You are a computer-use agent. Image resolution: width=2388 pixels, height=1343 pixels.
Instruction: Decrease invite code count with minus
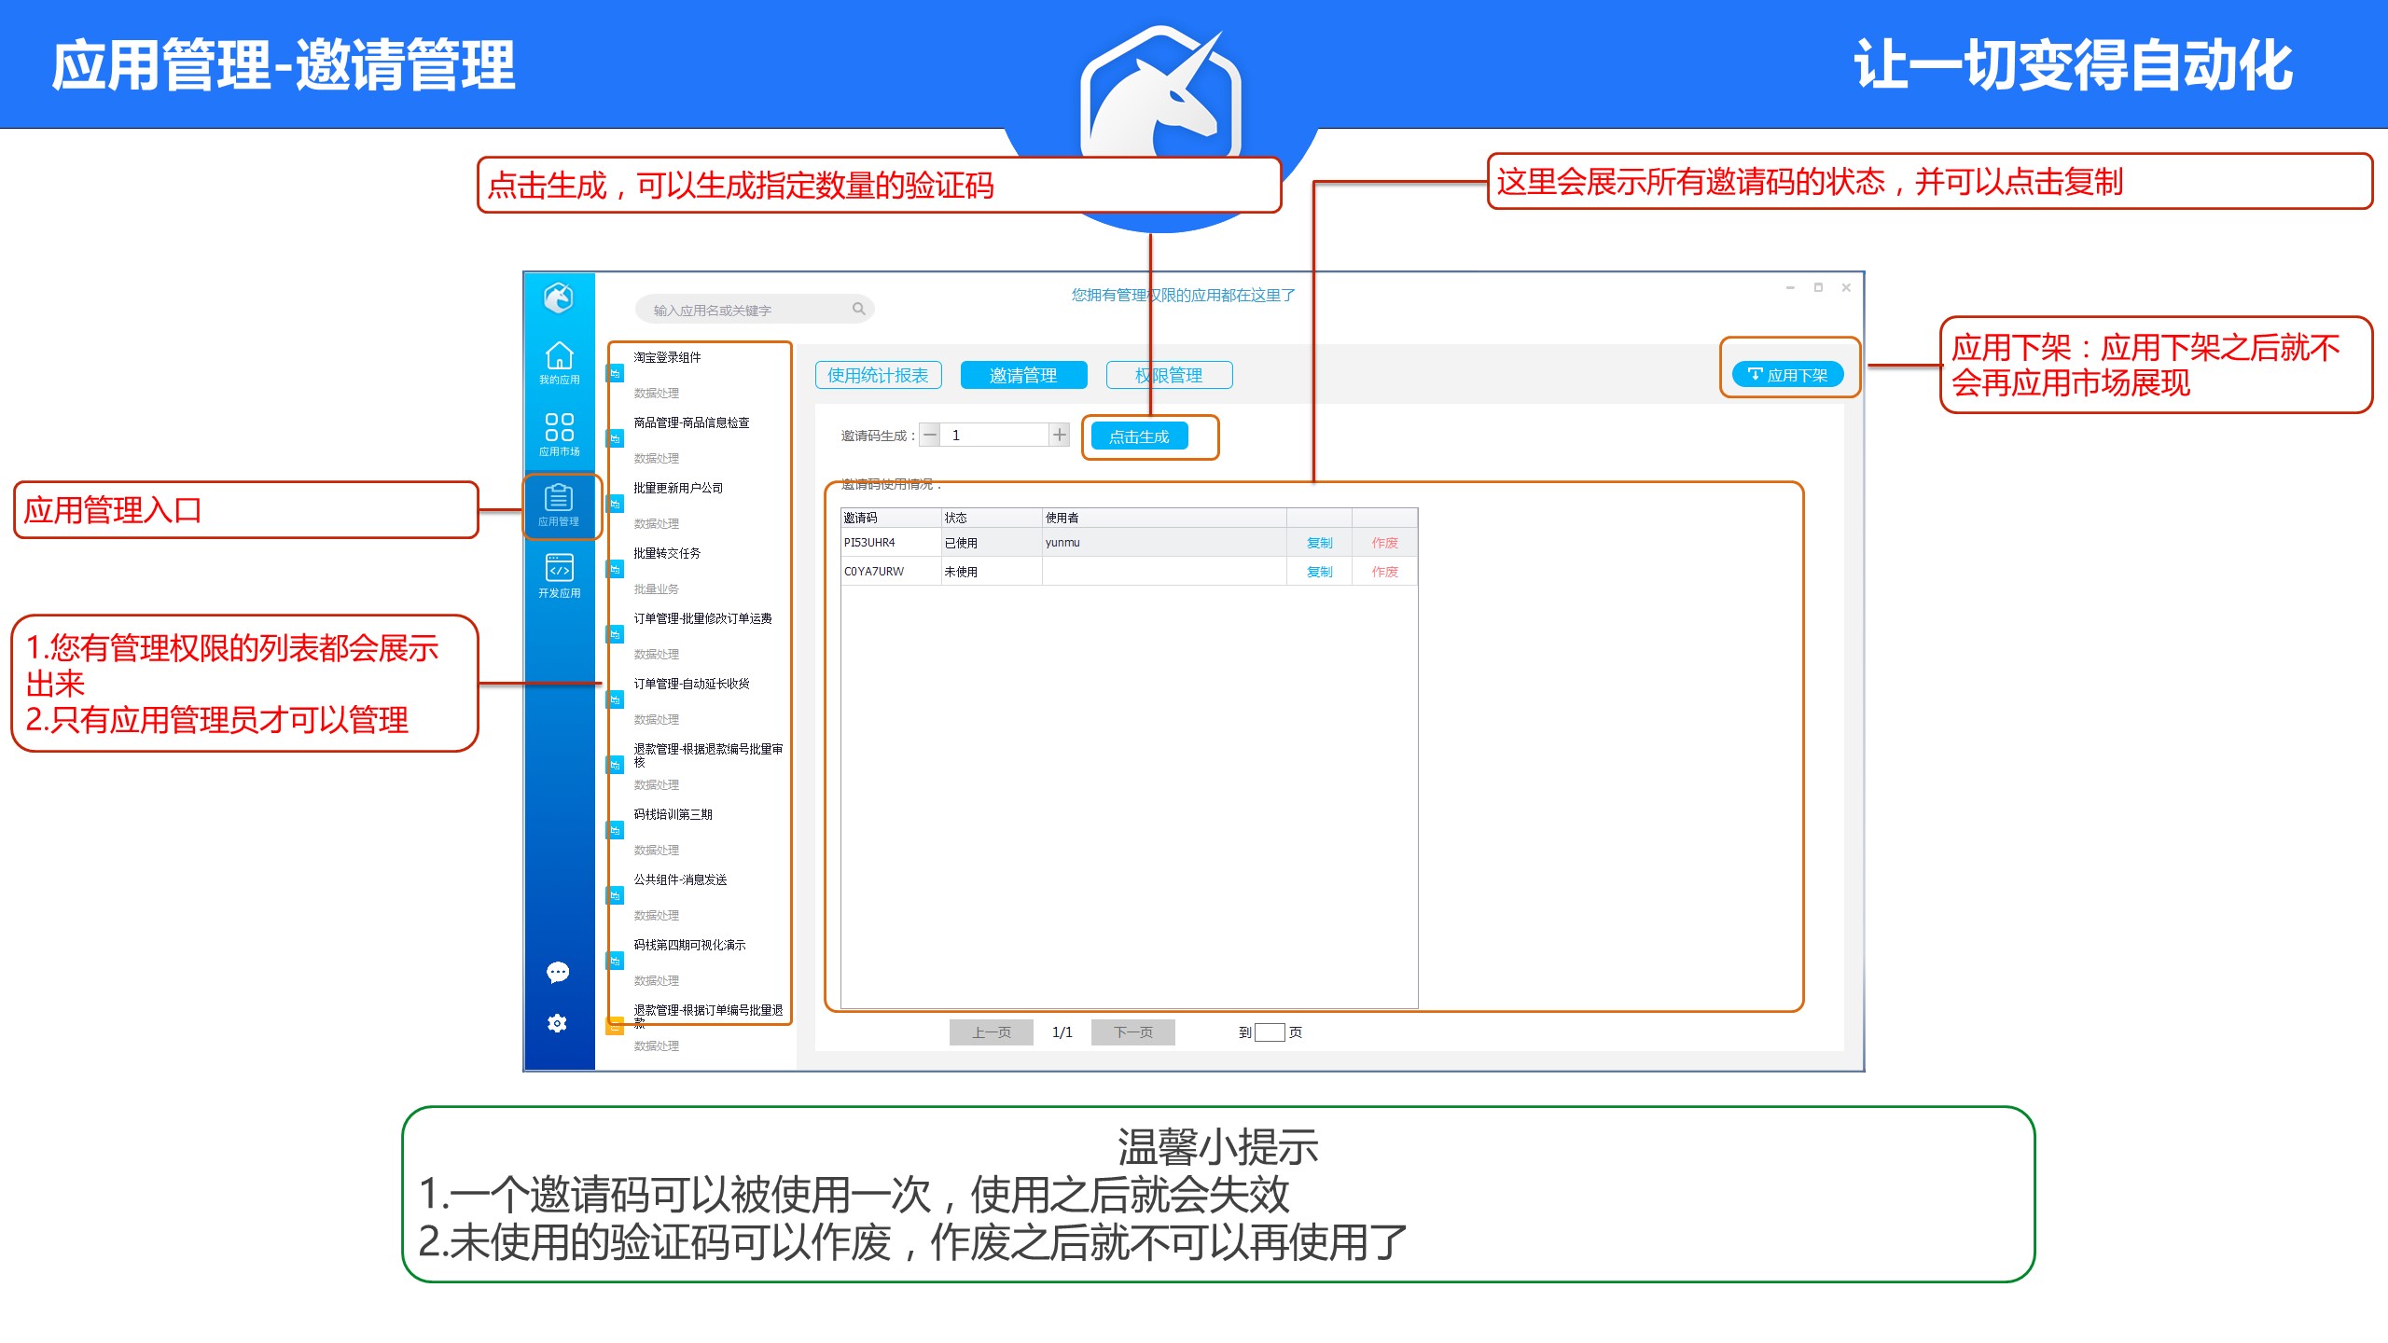(x=930, y=435)
